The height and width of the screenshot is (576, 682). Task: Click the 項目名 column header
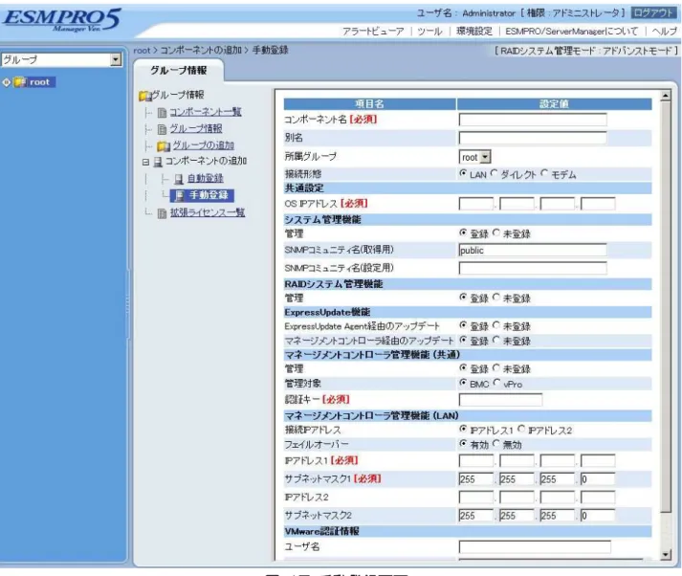coord(370,104)
